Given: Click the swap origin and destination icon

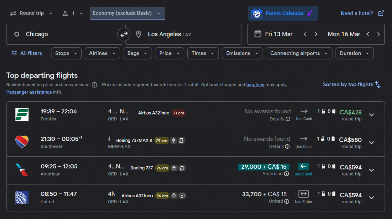Looking at the screenshot, I should (x=124, y=34).
